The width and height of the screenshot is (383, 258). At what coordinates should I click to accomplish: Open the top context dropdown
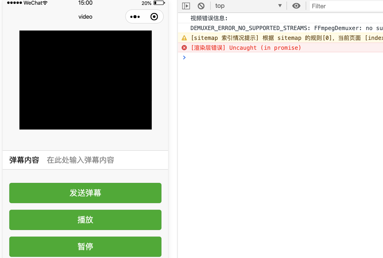[248, 6]
